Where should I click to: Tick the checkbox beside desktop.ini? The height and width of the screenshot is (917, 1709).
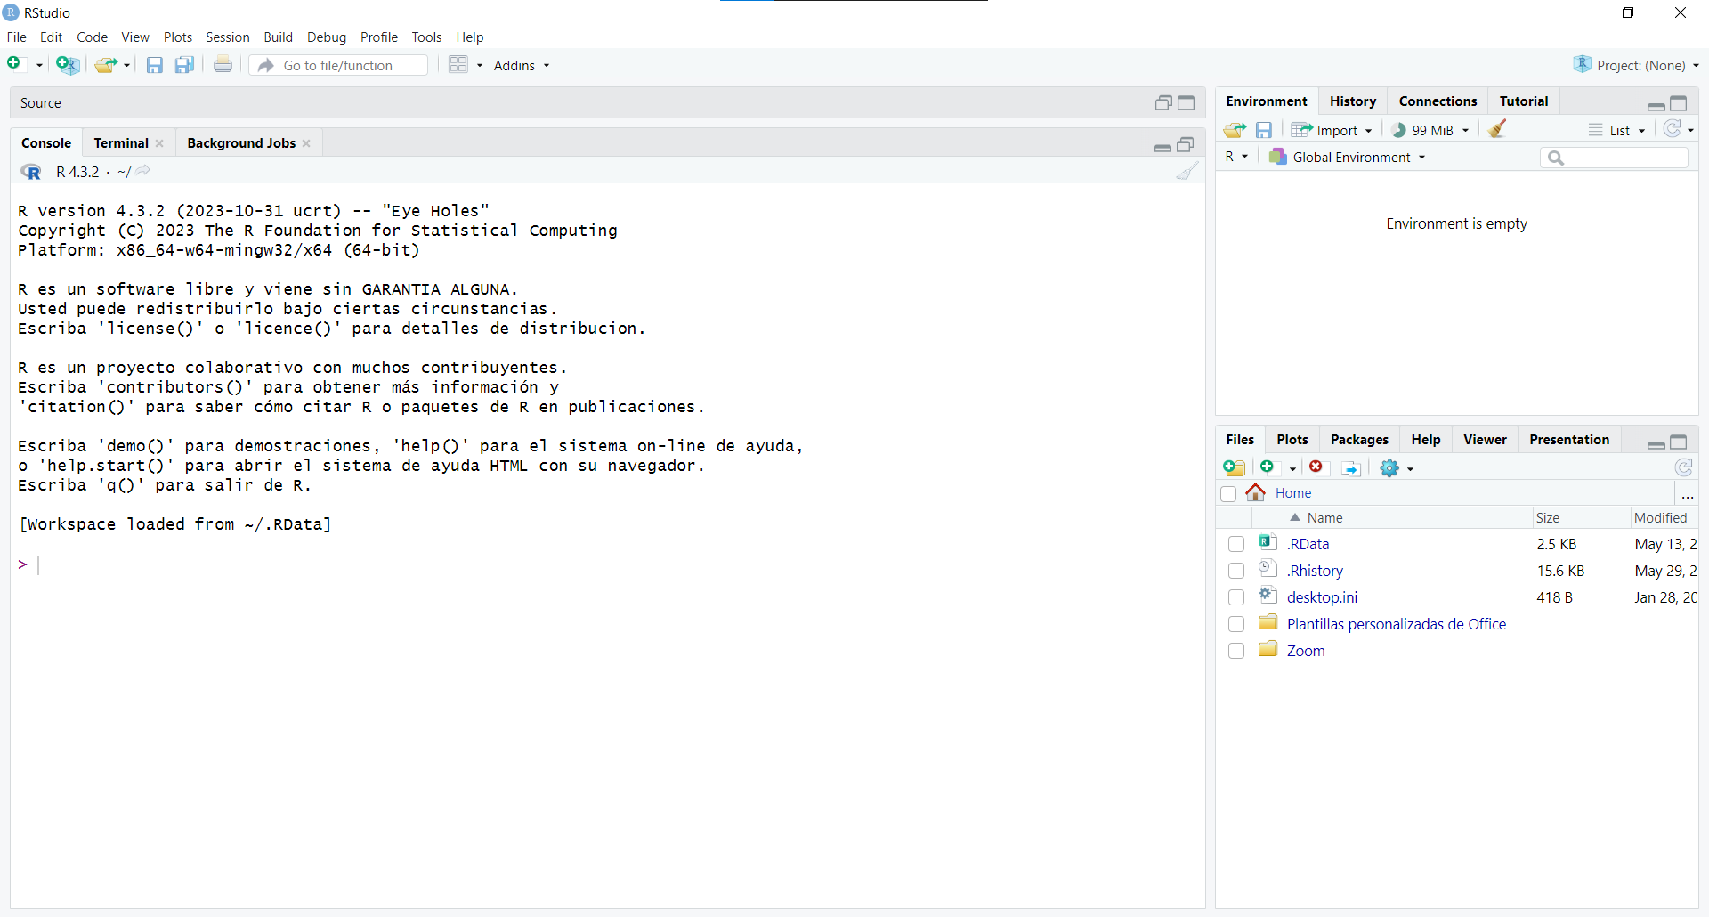(x=1235, y=597)
